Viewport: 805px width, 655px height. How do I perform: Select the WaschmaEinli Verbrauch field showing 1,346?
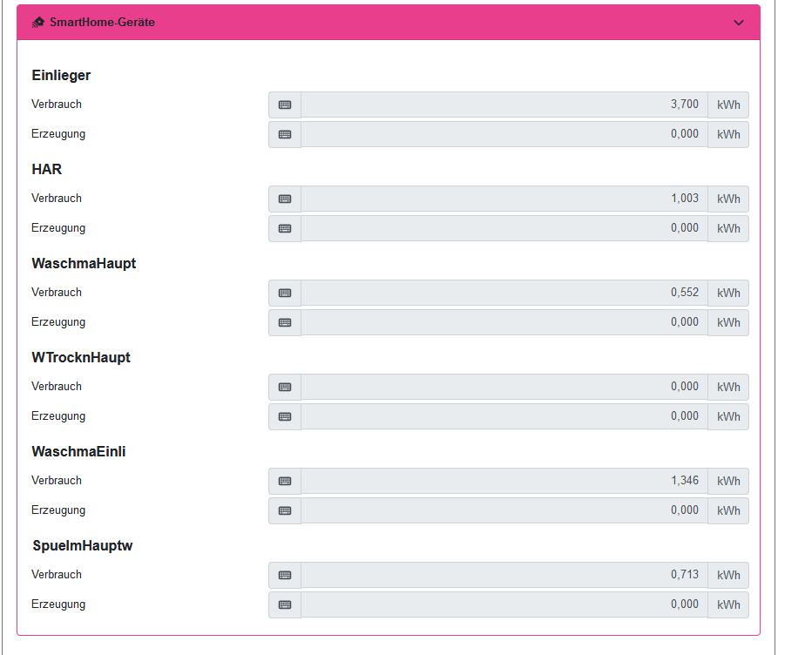pyautogui.click(x=504, y=481)
